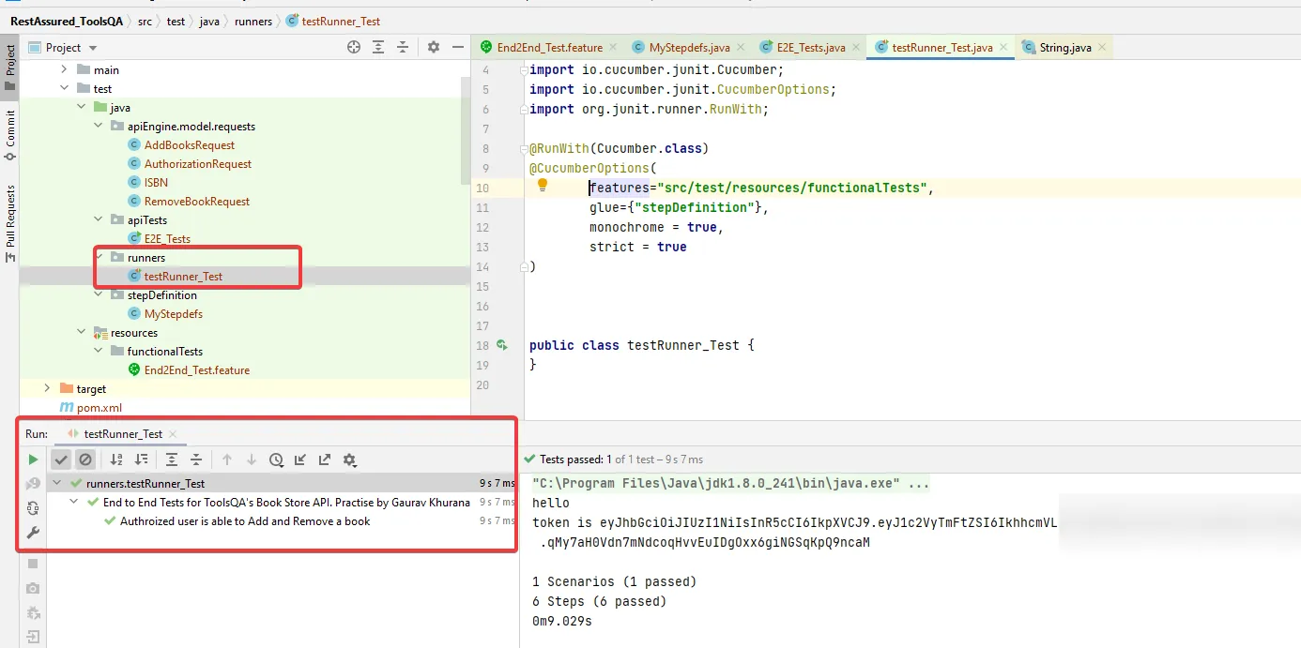Expand the main folder
The height and width of the screenshot is (648, 1301).
(x=64, y=69)
